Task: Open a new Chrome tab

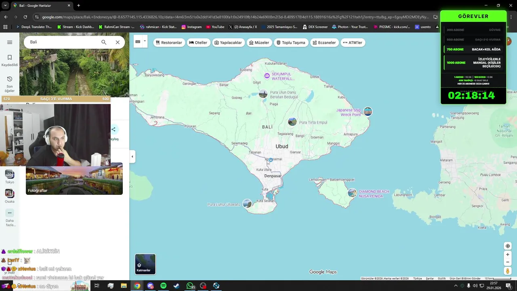Action: pyautogui.click(x=78, y=5)
